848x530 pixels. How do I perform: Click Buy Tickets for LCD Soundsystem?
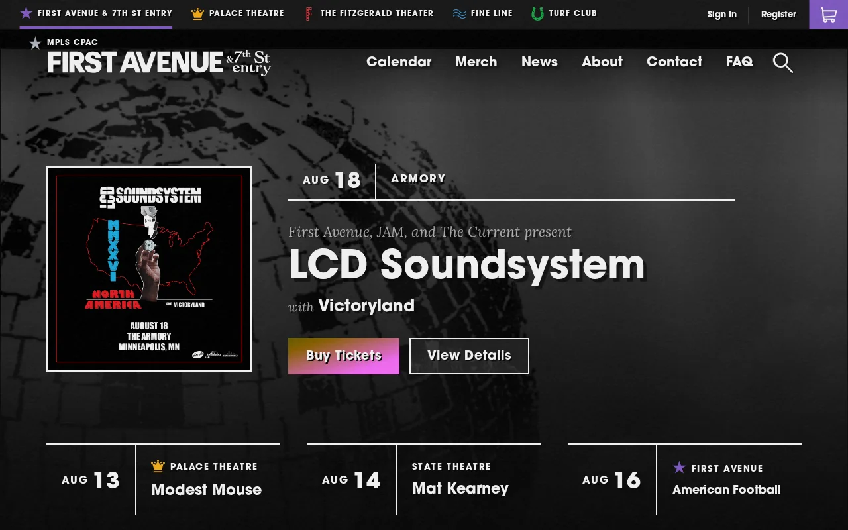click(x=344, y=356)
